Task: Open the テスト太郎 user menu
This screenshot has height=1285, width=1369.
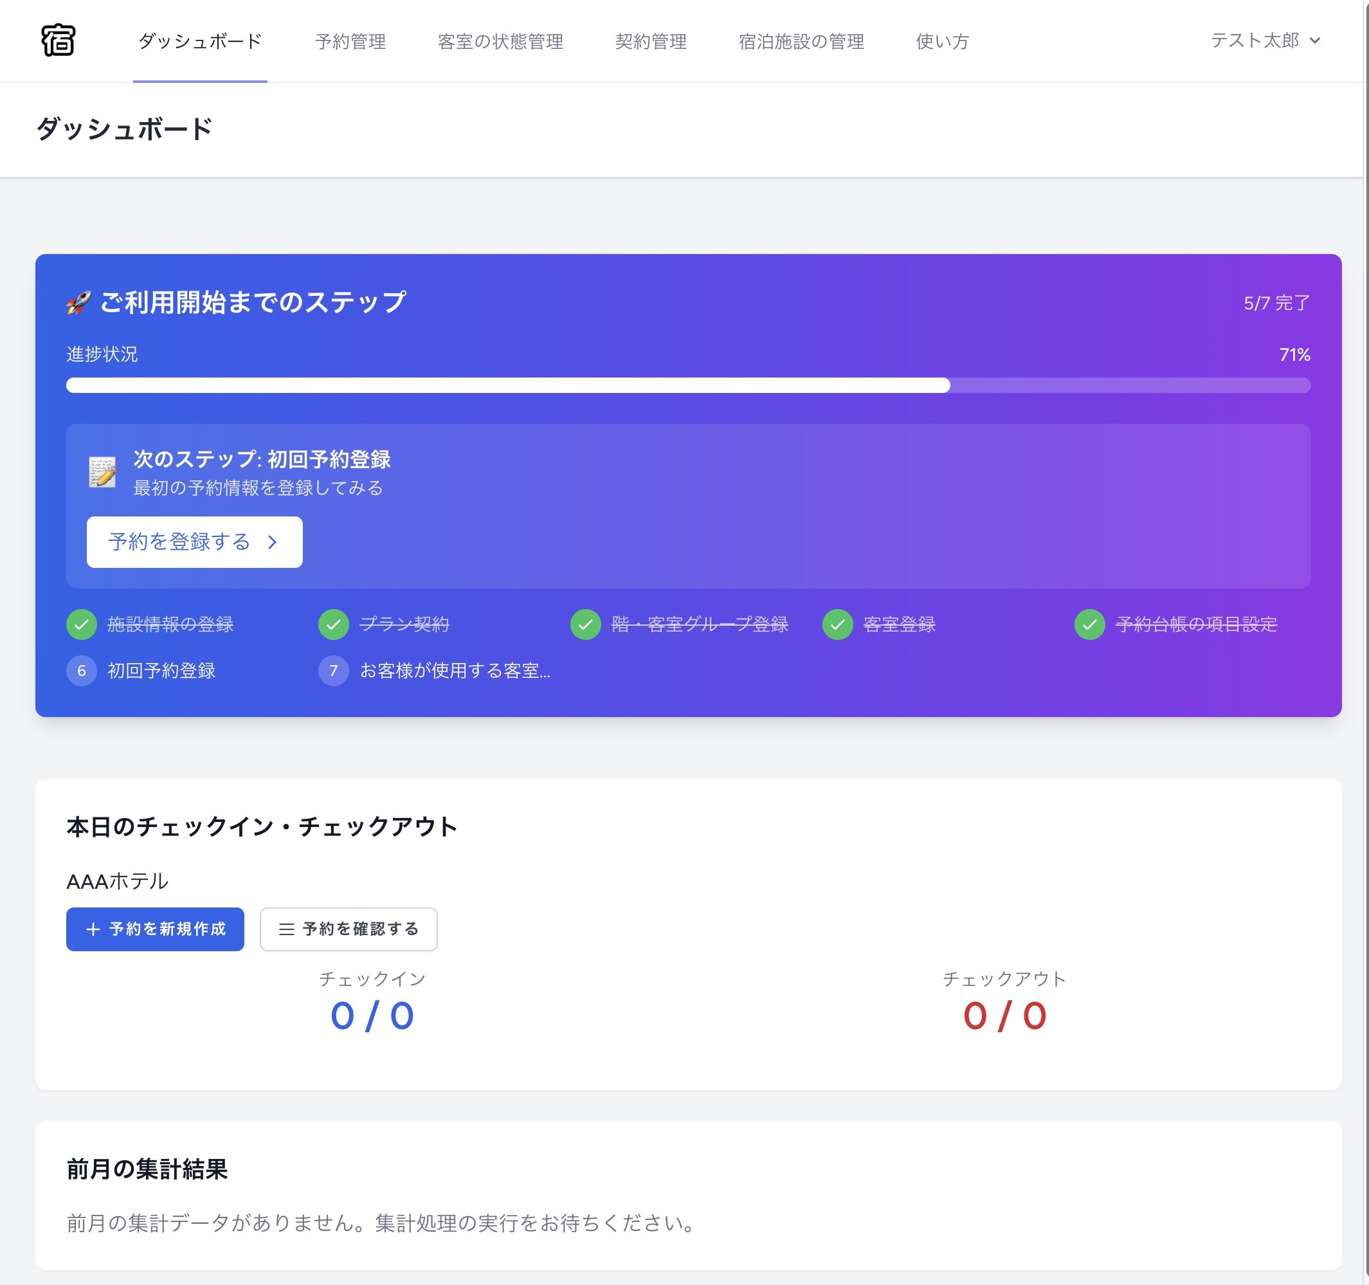Action: (1264, 41)
